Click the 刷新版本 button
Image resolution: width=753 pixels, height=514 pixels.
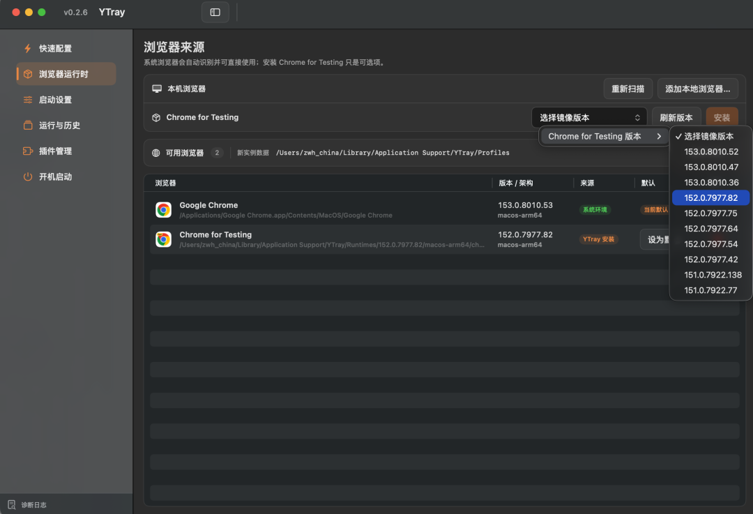pyautogui.click(x=676, y=118)
